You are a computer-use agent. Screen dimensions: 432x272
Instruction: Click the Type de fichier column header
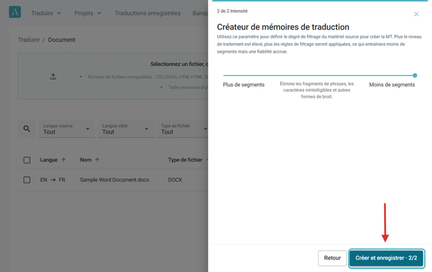pyautogui.click(x=185, y=160)
